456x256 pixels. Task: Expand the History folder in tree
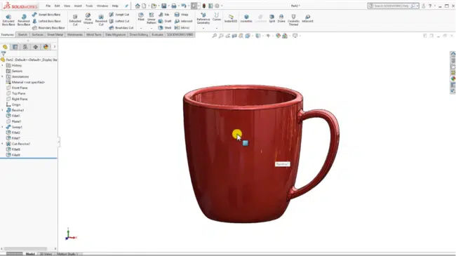[x=3, y=65]
